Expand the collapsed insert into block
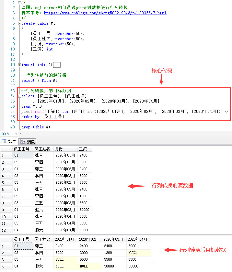232x272 pixels. (x=19, y=65)
